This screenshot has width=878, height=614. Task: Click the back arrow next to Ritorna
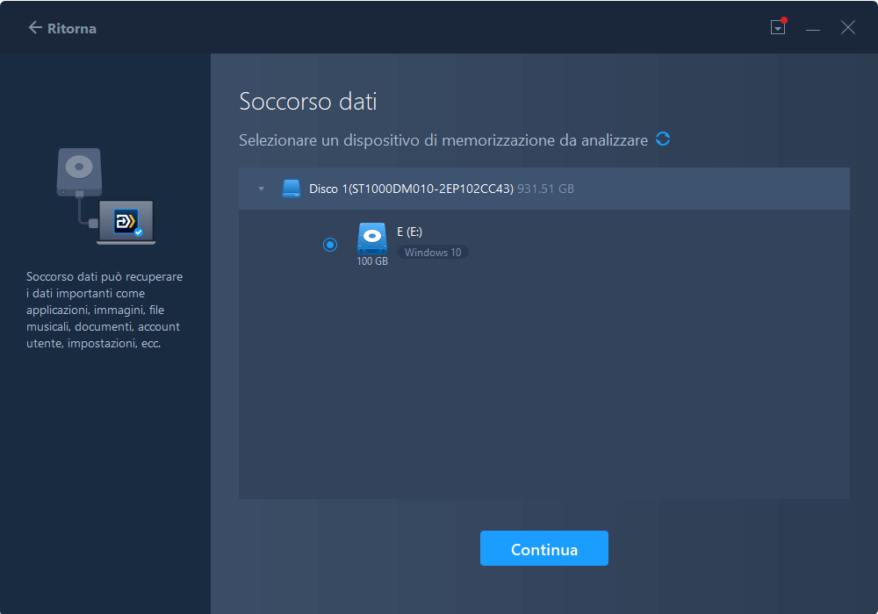(33, 27)
